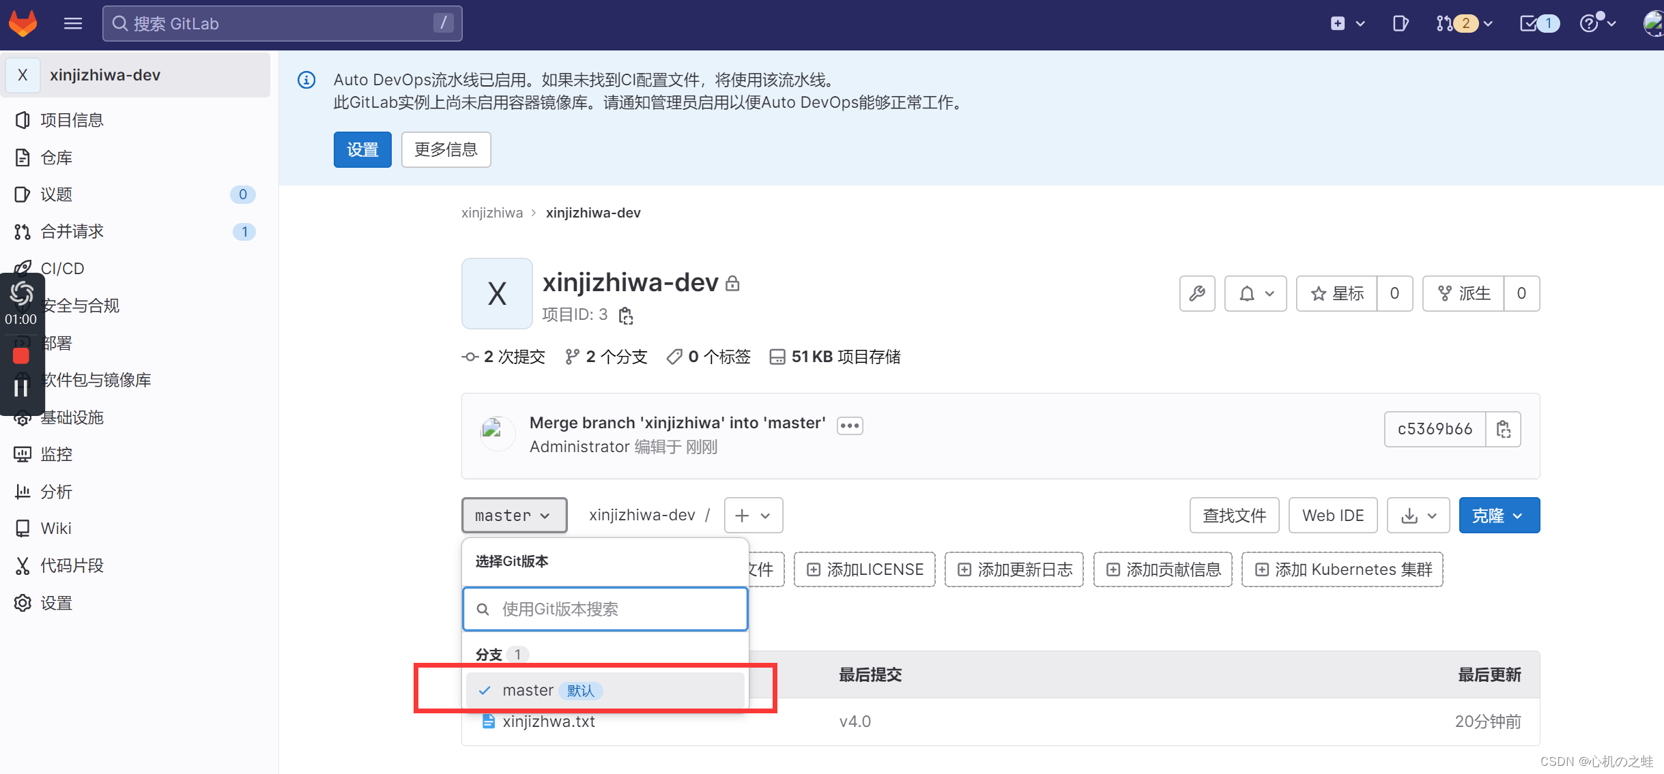Open merge requests dropdown showing 2

pyautogui.click(x=1465, y=24)
